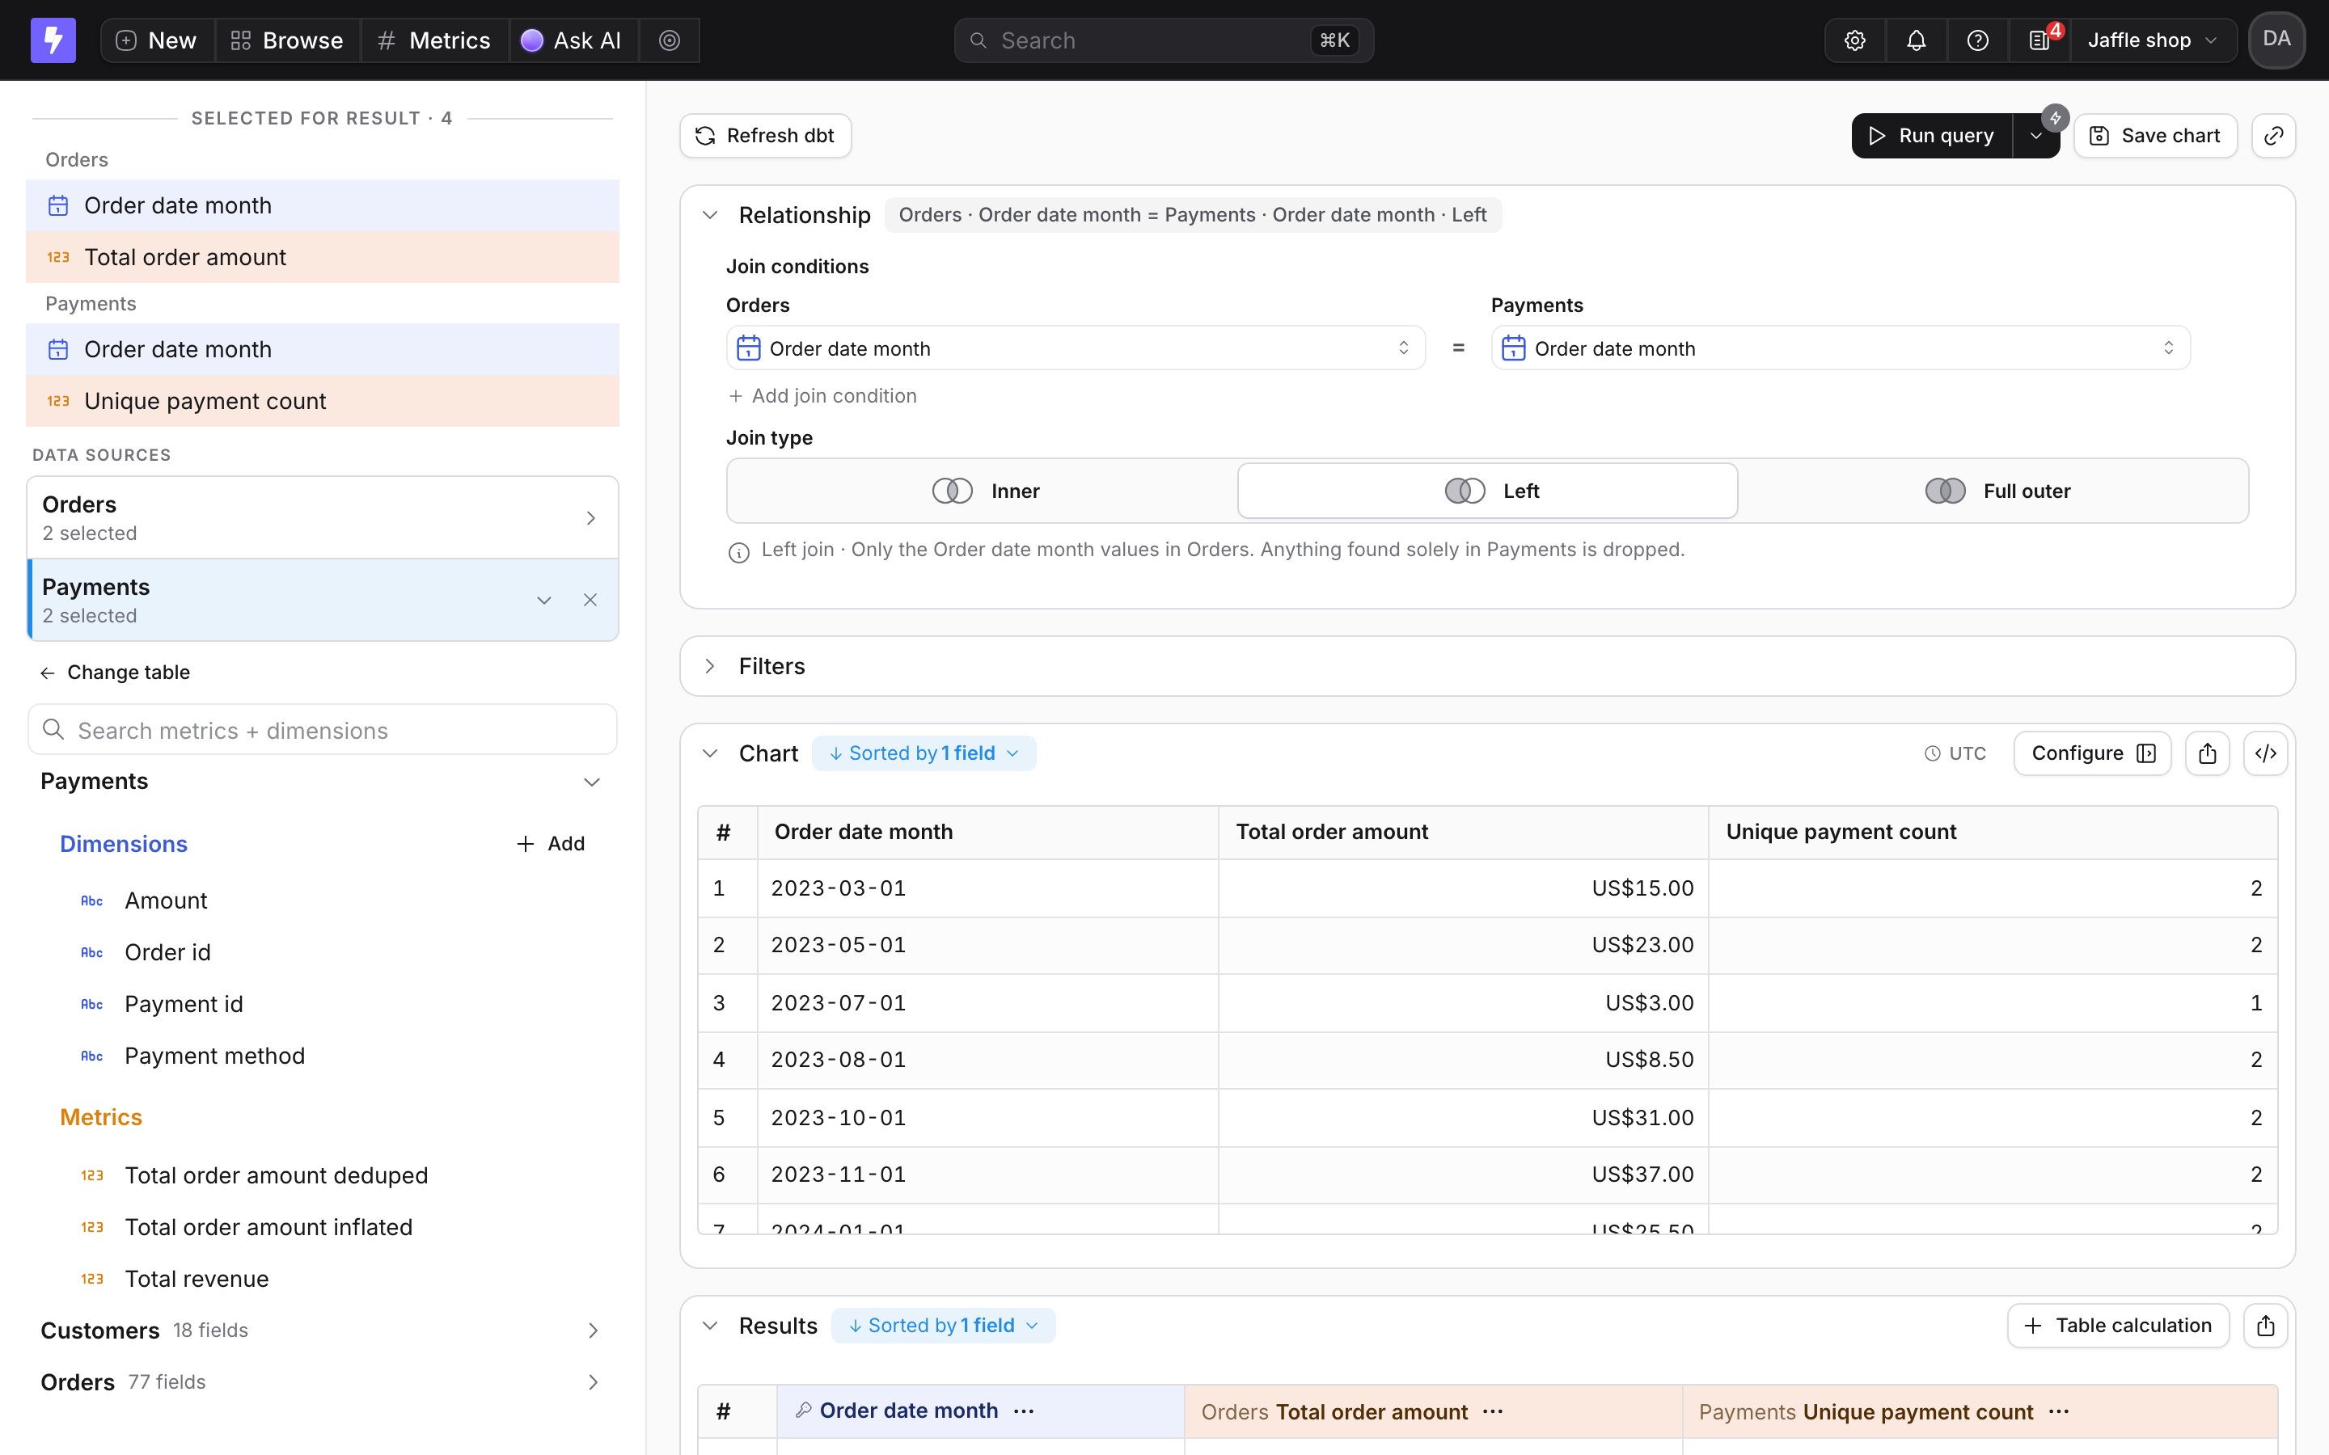Screen dimensions: 2329x1455
Task: Open the Jaffle shop project dropdown
Action: [2152, 40]
